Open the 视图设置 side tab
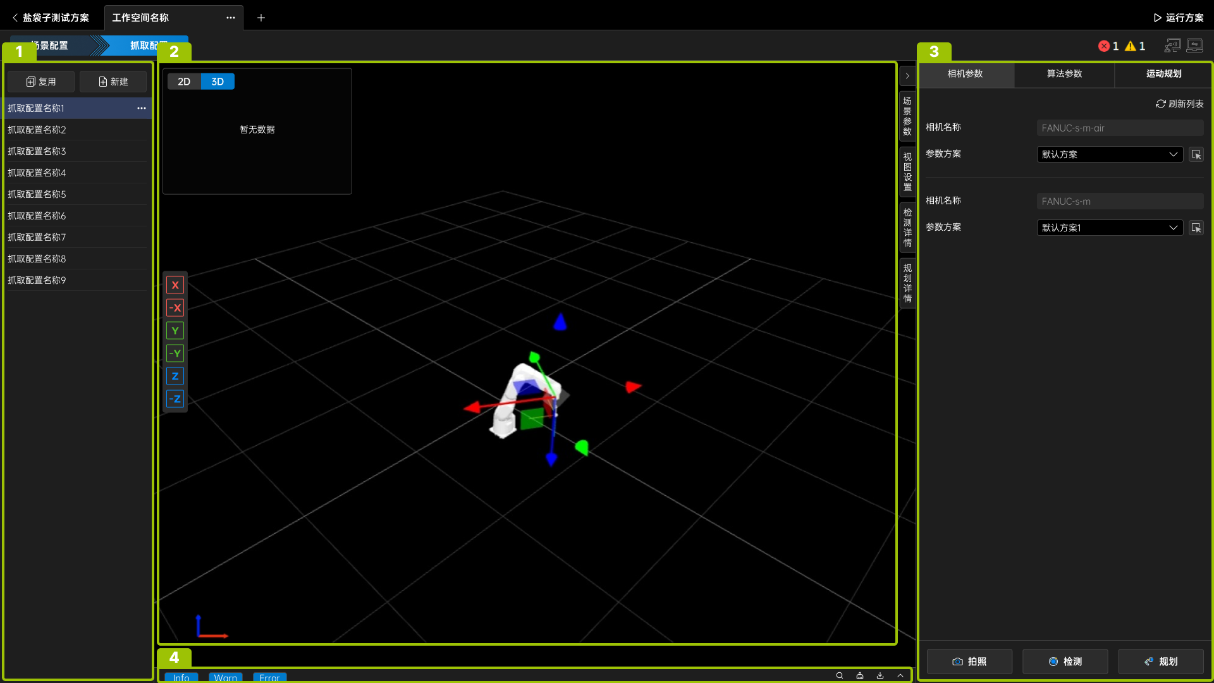 pos(907,172)
